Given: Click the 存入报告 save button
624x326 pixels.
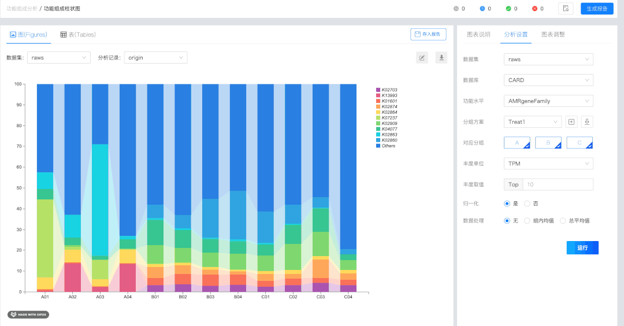Looking at the screenshot, I should [428, 34].
